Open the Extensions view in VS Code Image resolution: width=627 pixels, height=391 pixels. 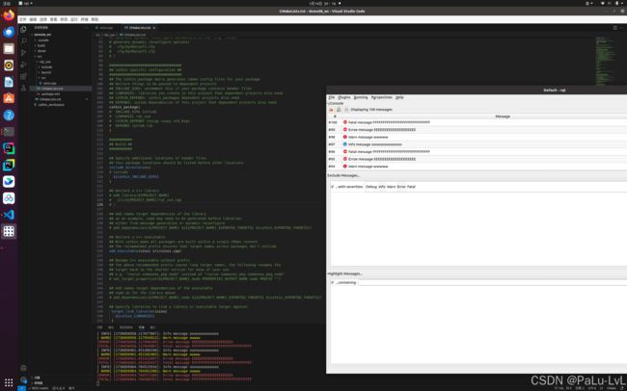tap(23, 76)
